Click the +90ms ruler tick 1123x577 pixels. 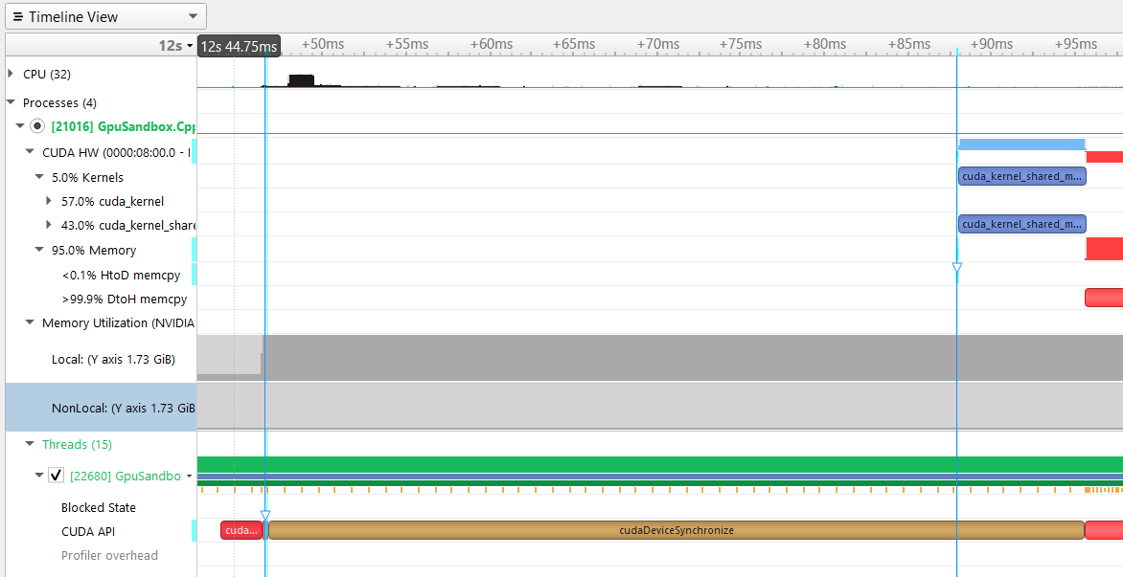coord(991,44)
